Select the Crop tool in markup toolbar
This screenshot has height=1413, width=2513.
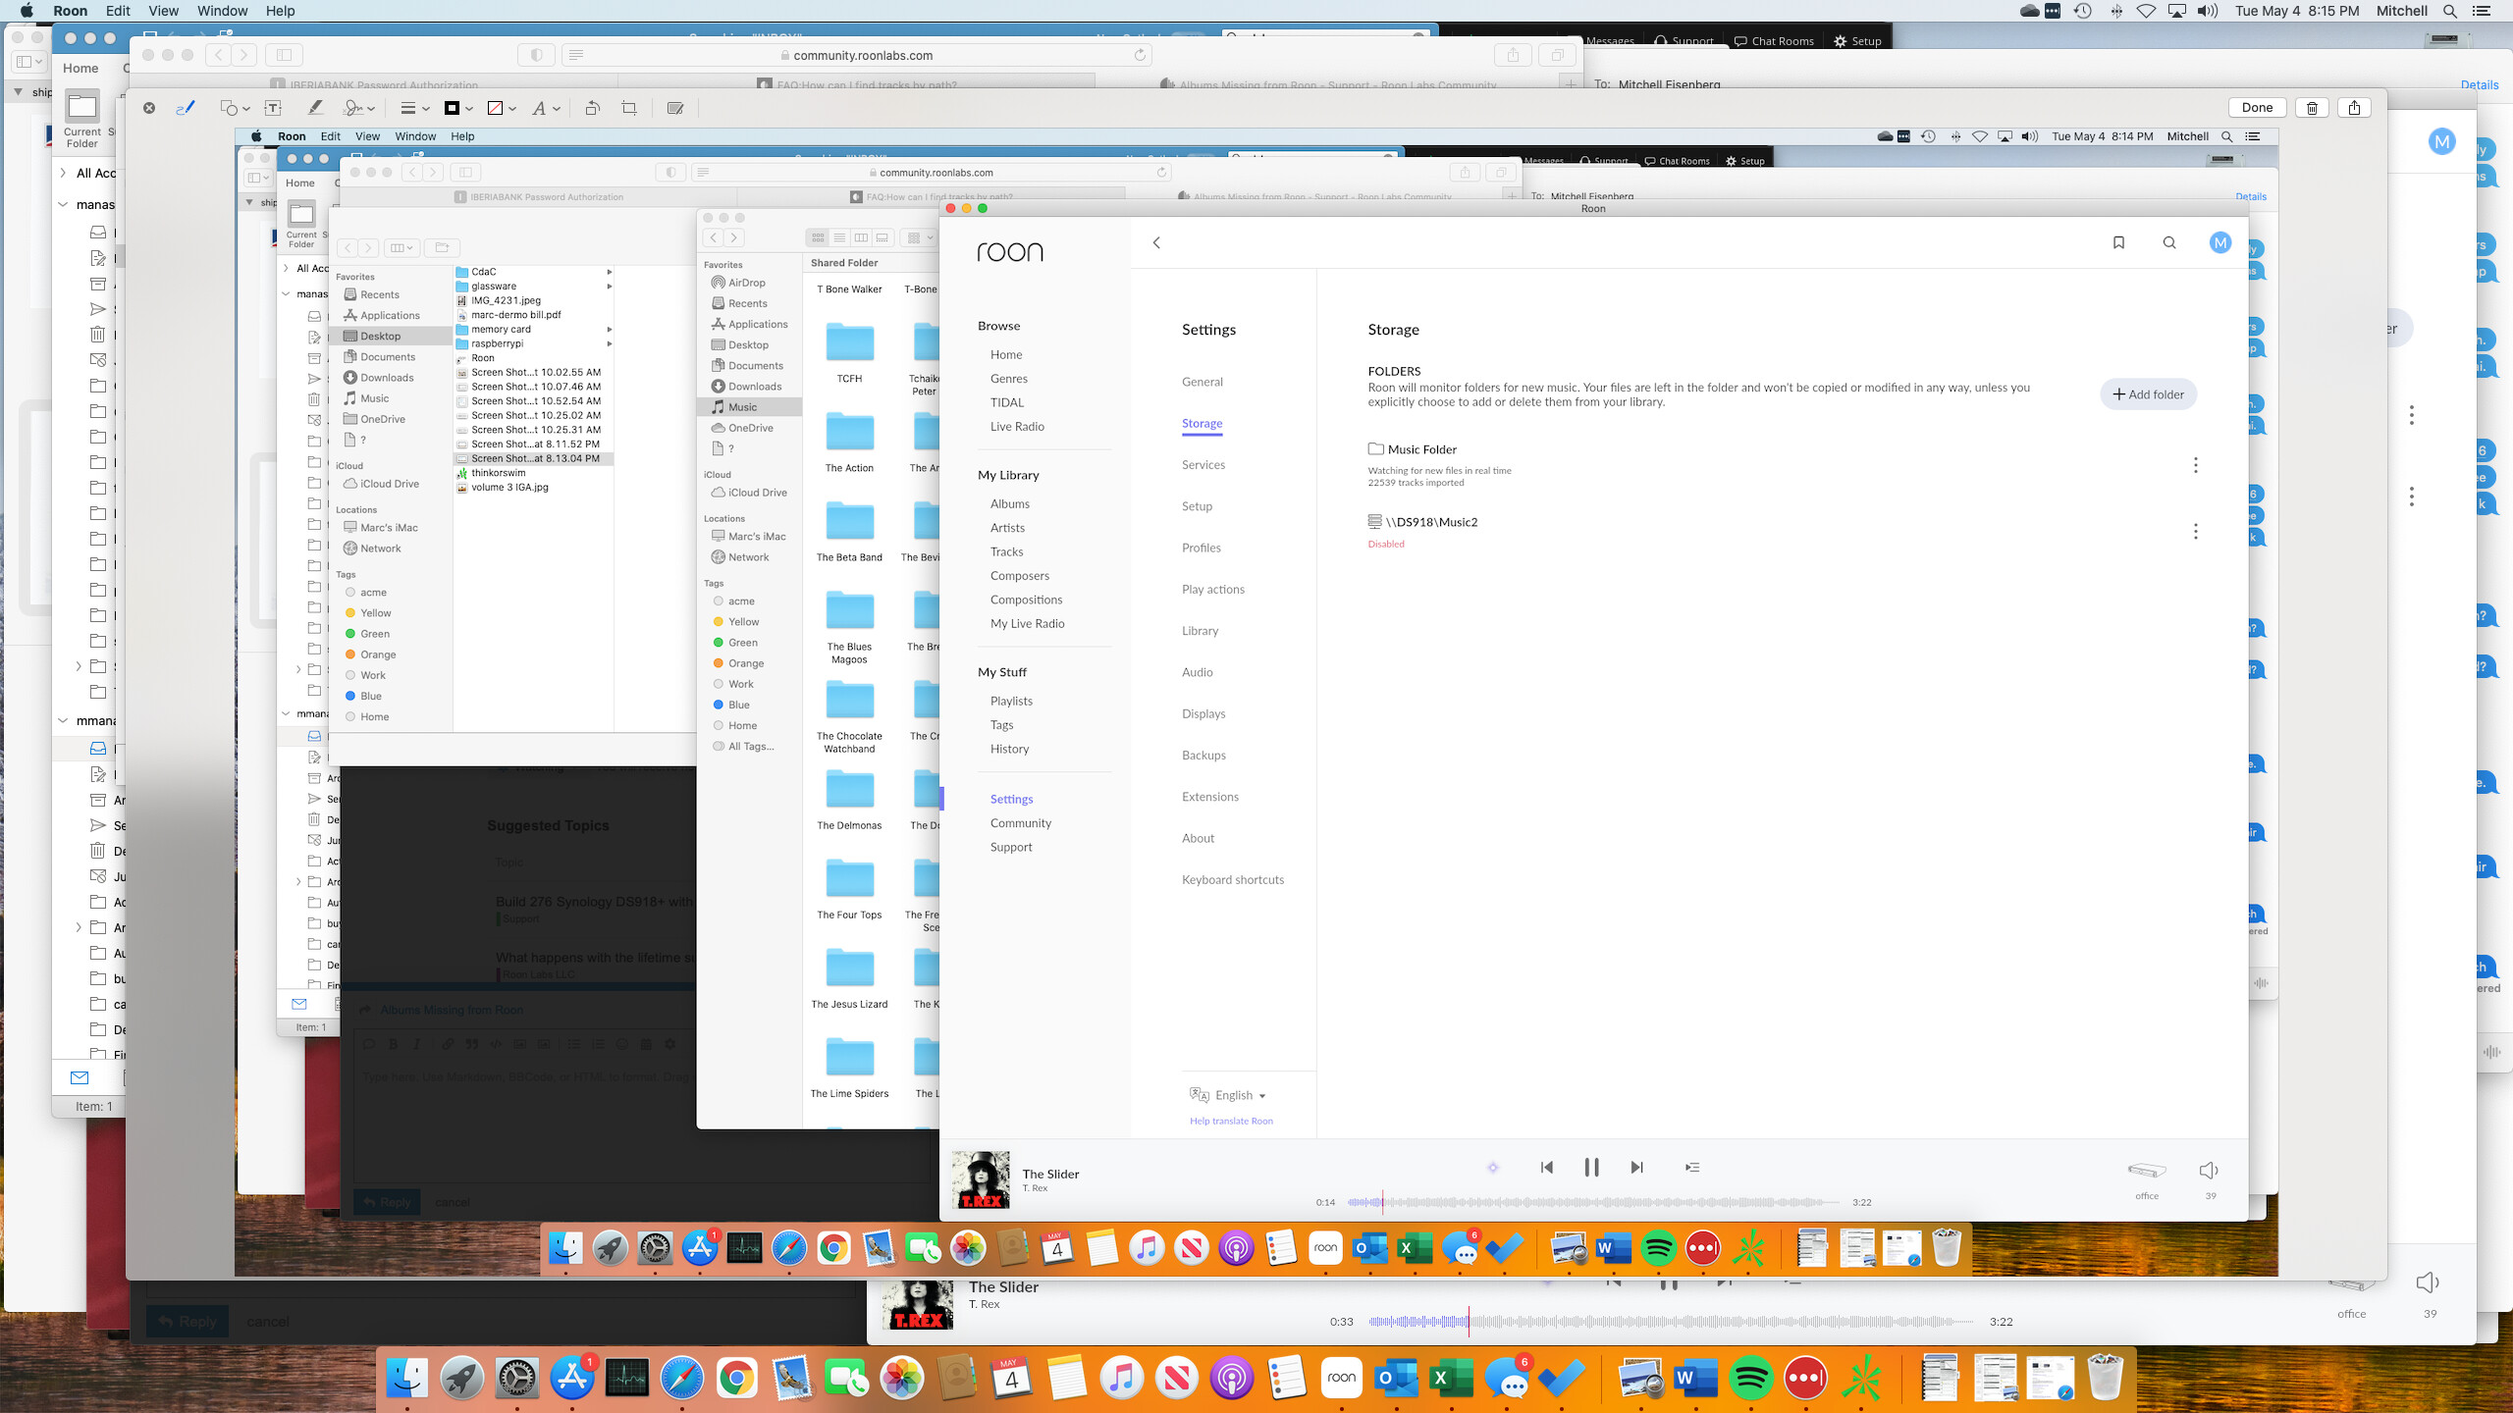(629, 108)
